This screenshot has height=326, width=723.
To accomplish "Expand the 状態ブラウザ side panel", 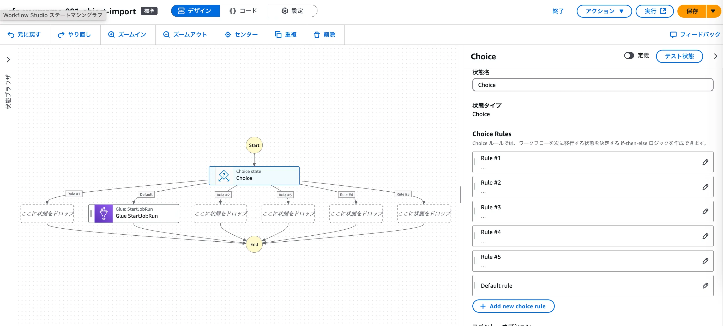I will coord(8,60).
